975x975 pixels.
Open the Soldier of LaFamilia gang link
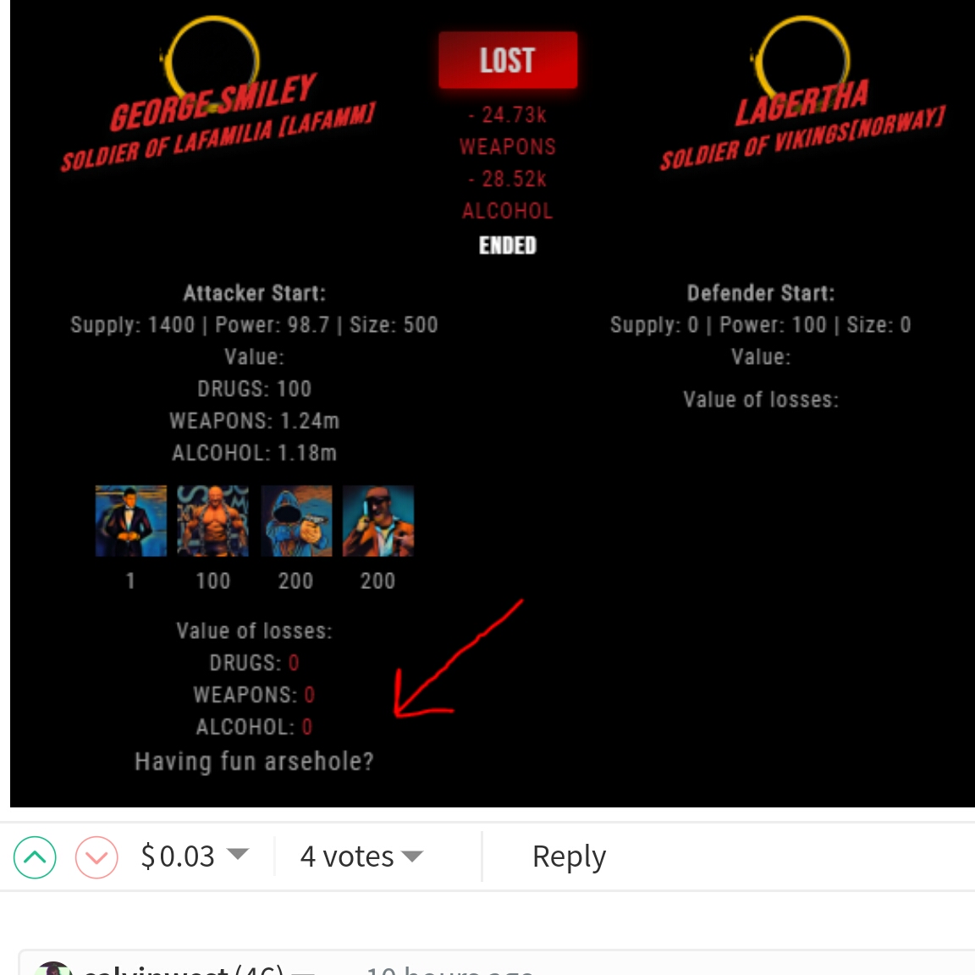pos(218,137)
